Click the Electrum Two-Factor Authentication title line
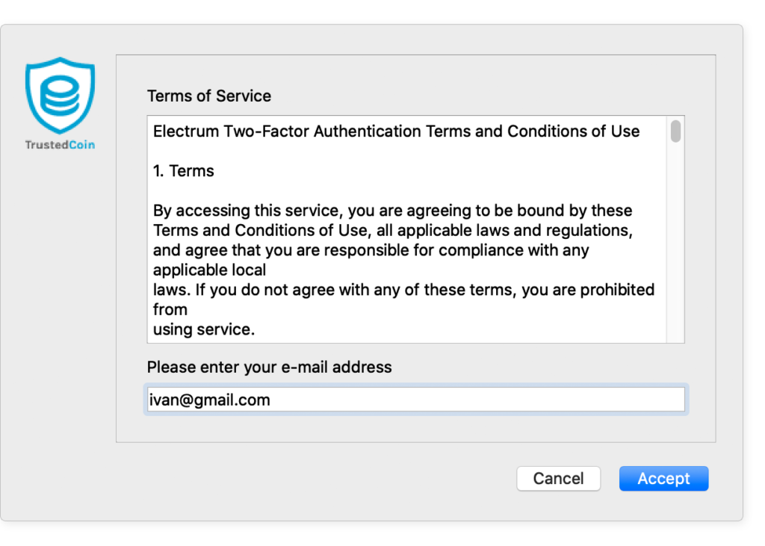 coord(396,131)
